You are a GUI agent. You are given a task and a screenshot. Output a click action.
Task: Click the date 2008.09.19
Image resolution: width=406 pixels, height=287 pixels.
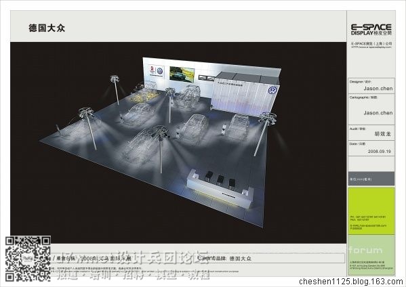(379, 151)
